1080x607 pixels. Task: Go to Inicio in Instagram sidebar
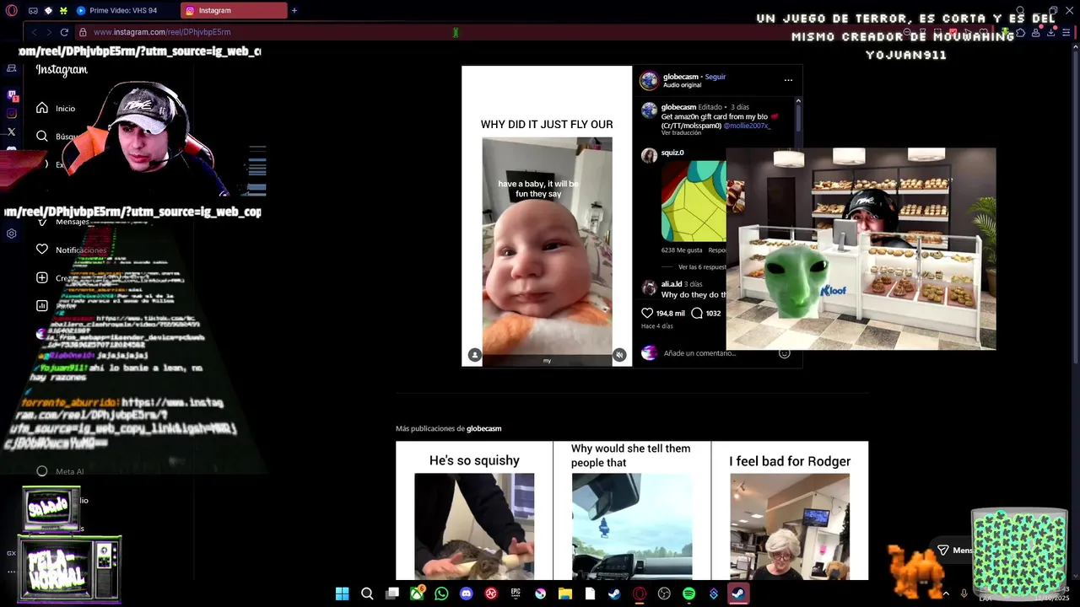(x=56, y=108)
